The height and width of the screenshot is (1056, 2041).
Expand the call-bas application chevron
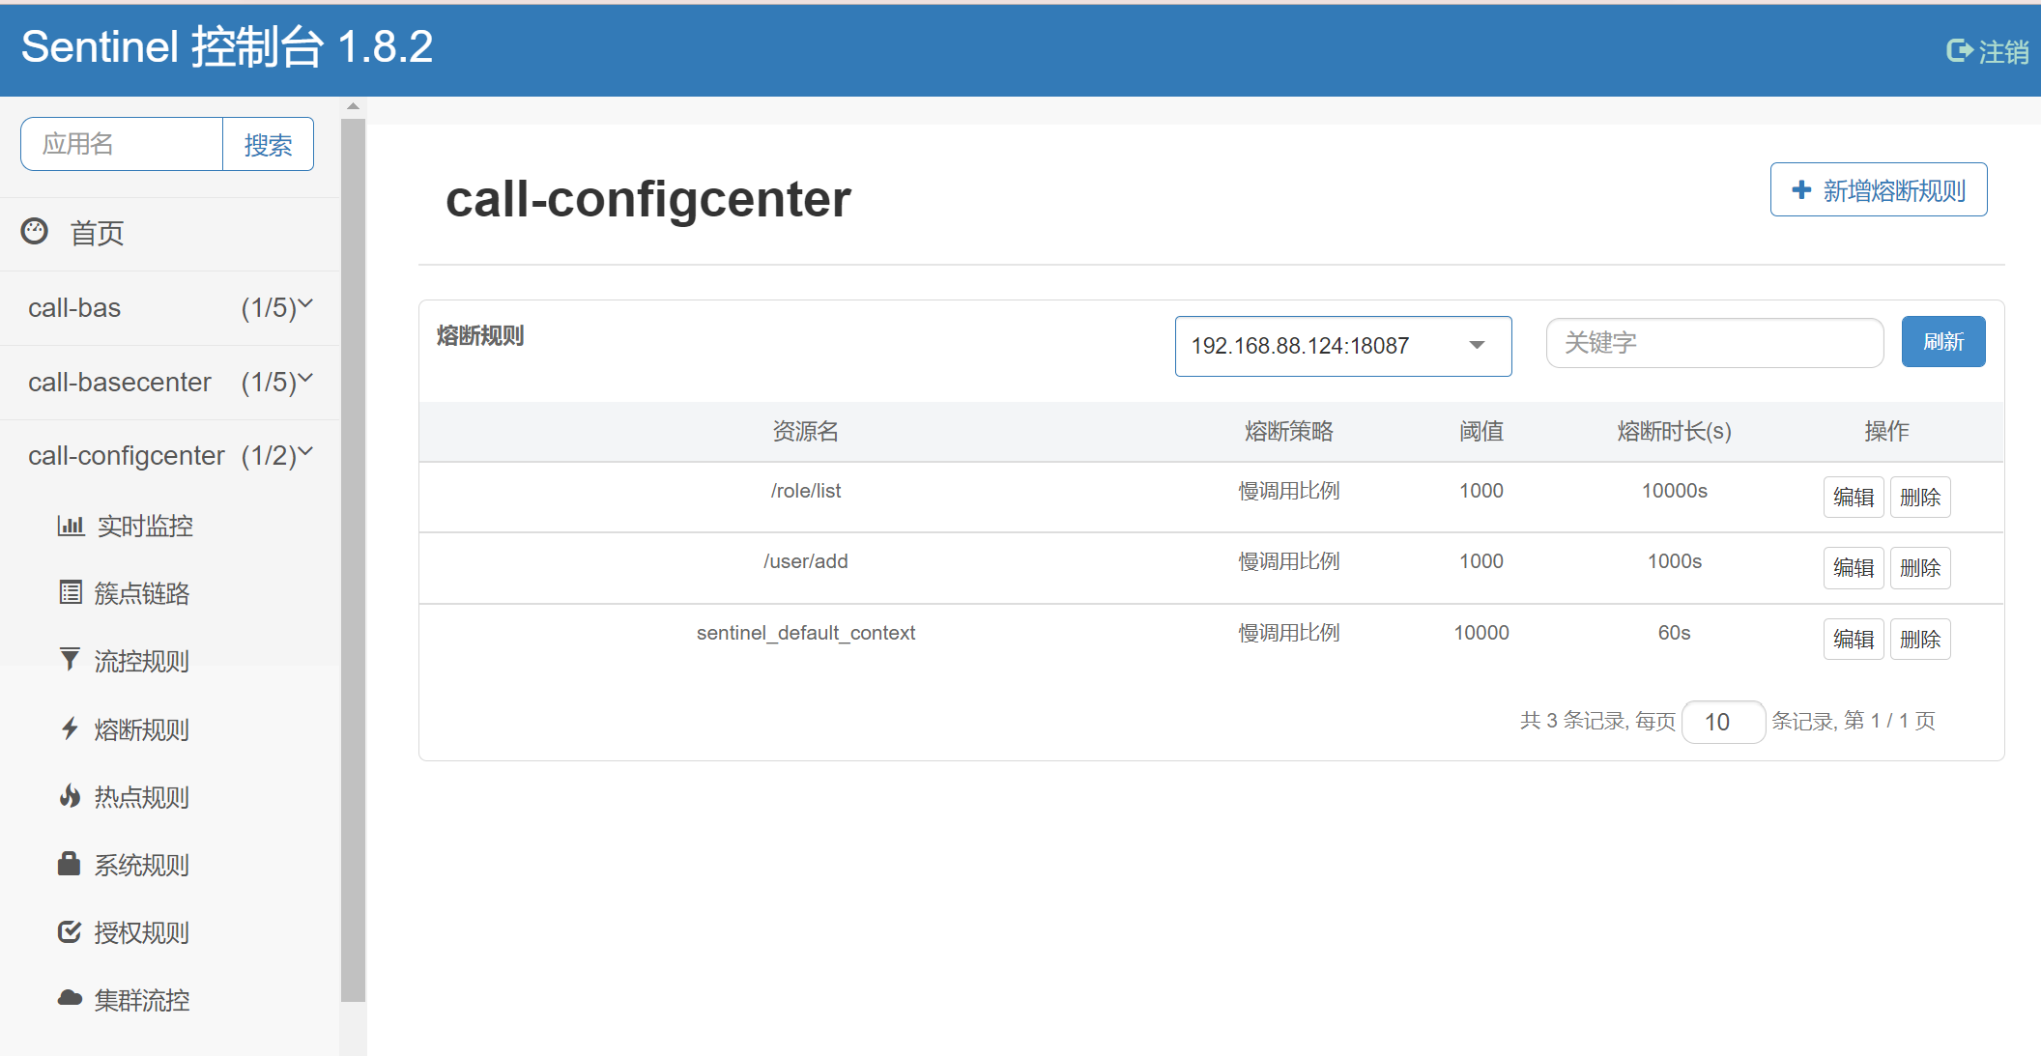tap(305, 305)
